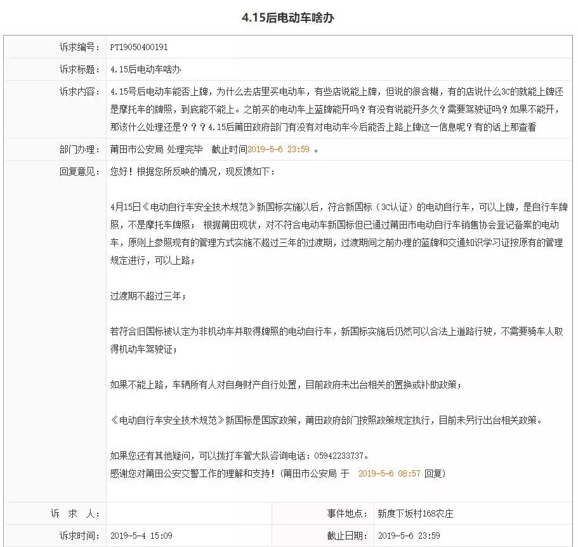Click the 截止日期 value at the bottom
578x547 pixels.
(x=409, y=536)
